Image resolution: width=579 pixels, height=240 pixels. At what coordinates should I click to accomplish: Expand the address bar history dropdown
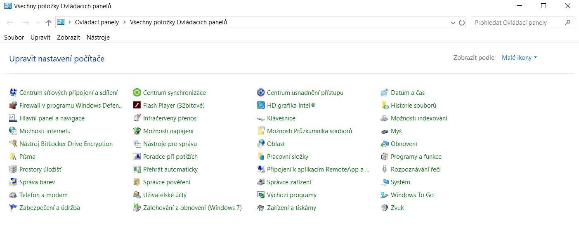pyautogui.click(x=453, y=23)
